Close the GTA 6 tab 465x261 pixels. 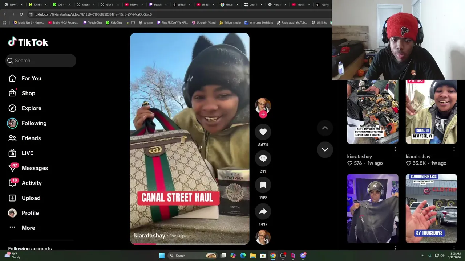pos(118,5)
